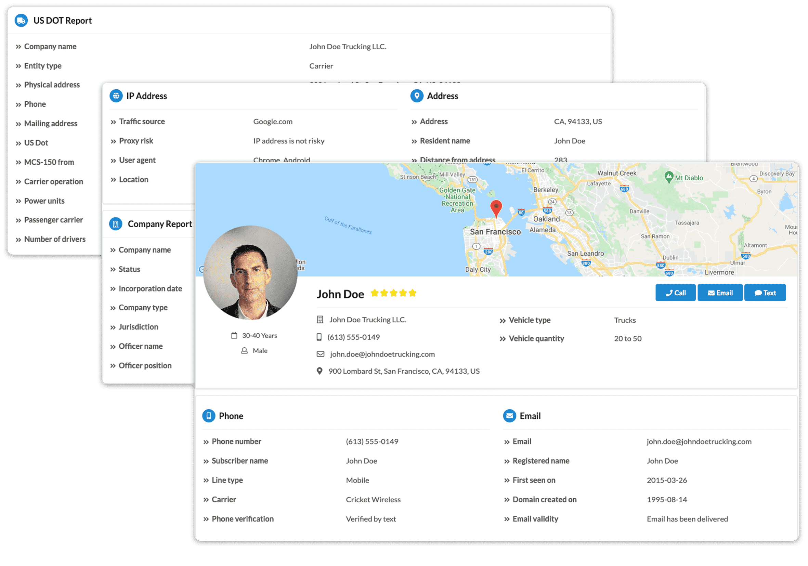Click the globe icon next to IP Address
Screen dimensions: 808x566
tap(116, 96)
